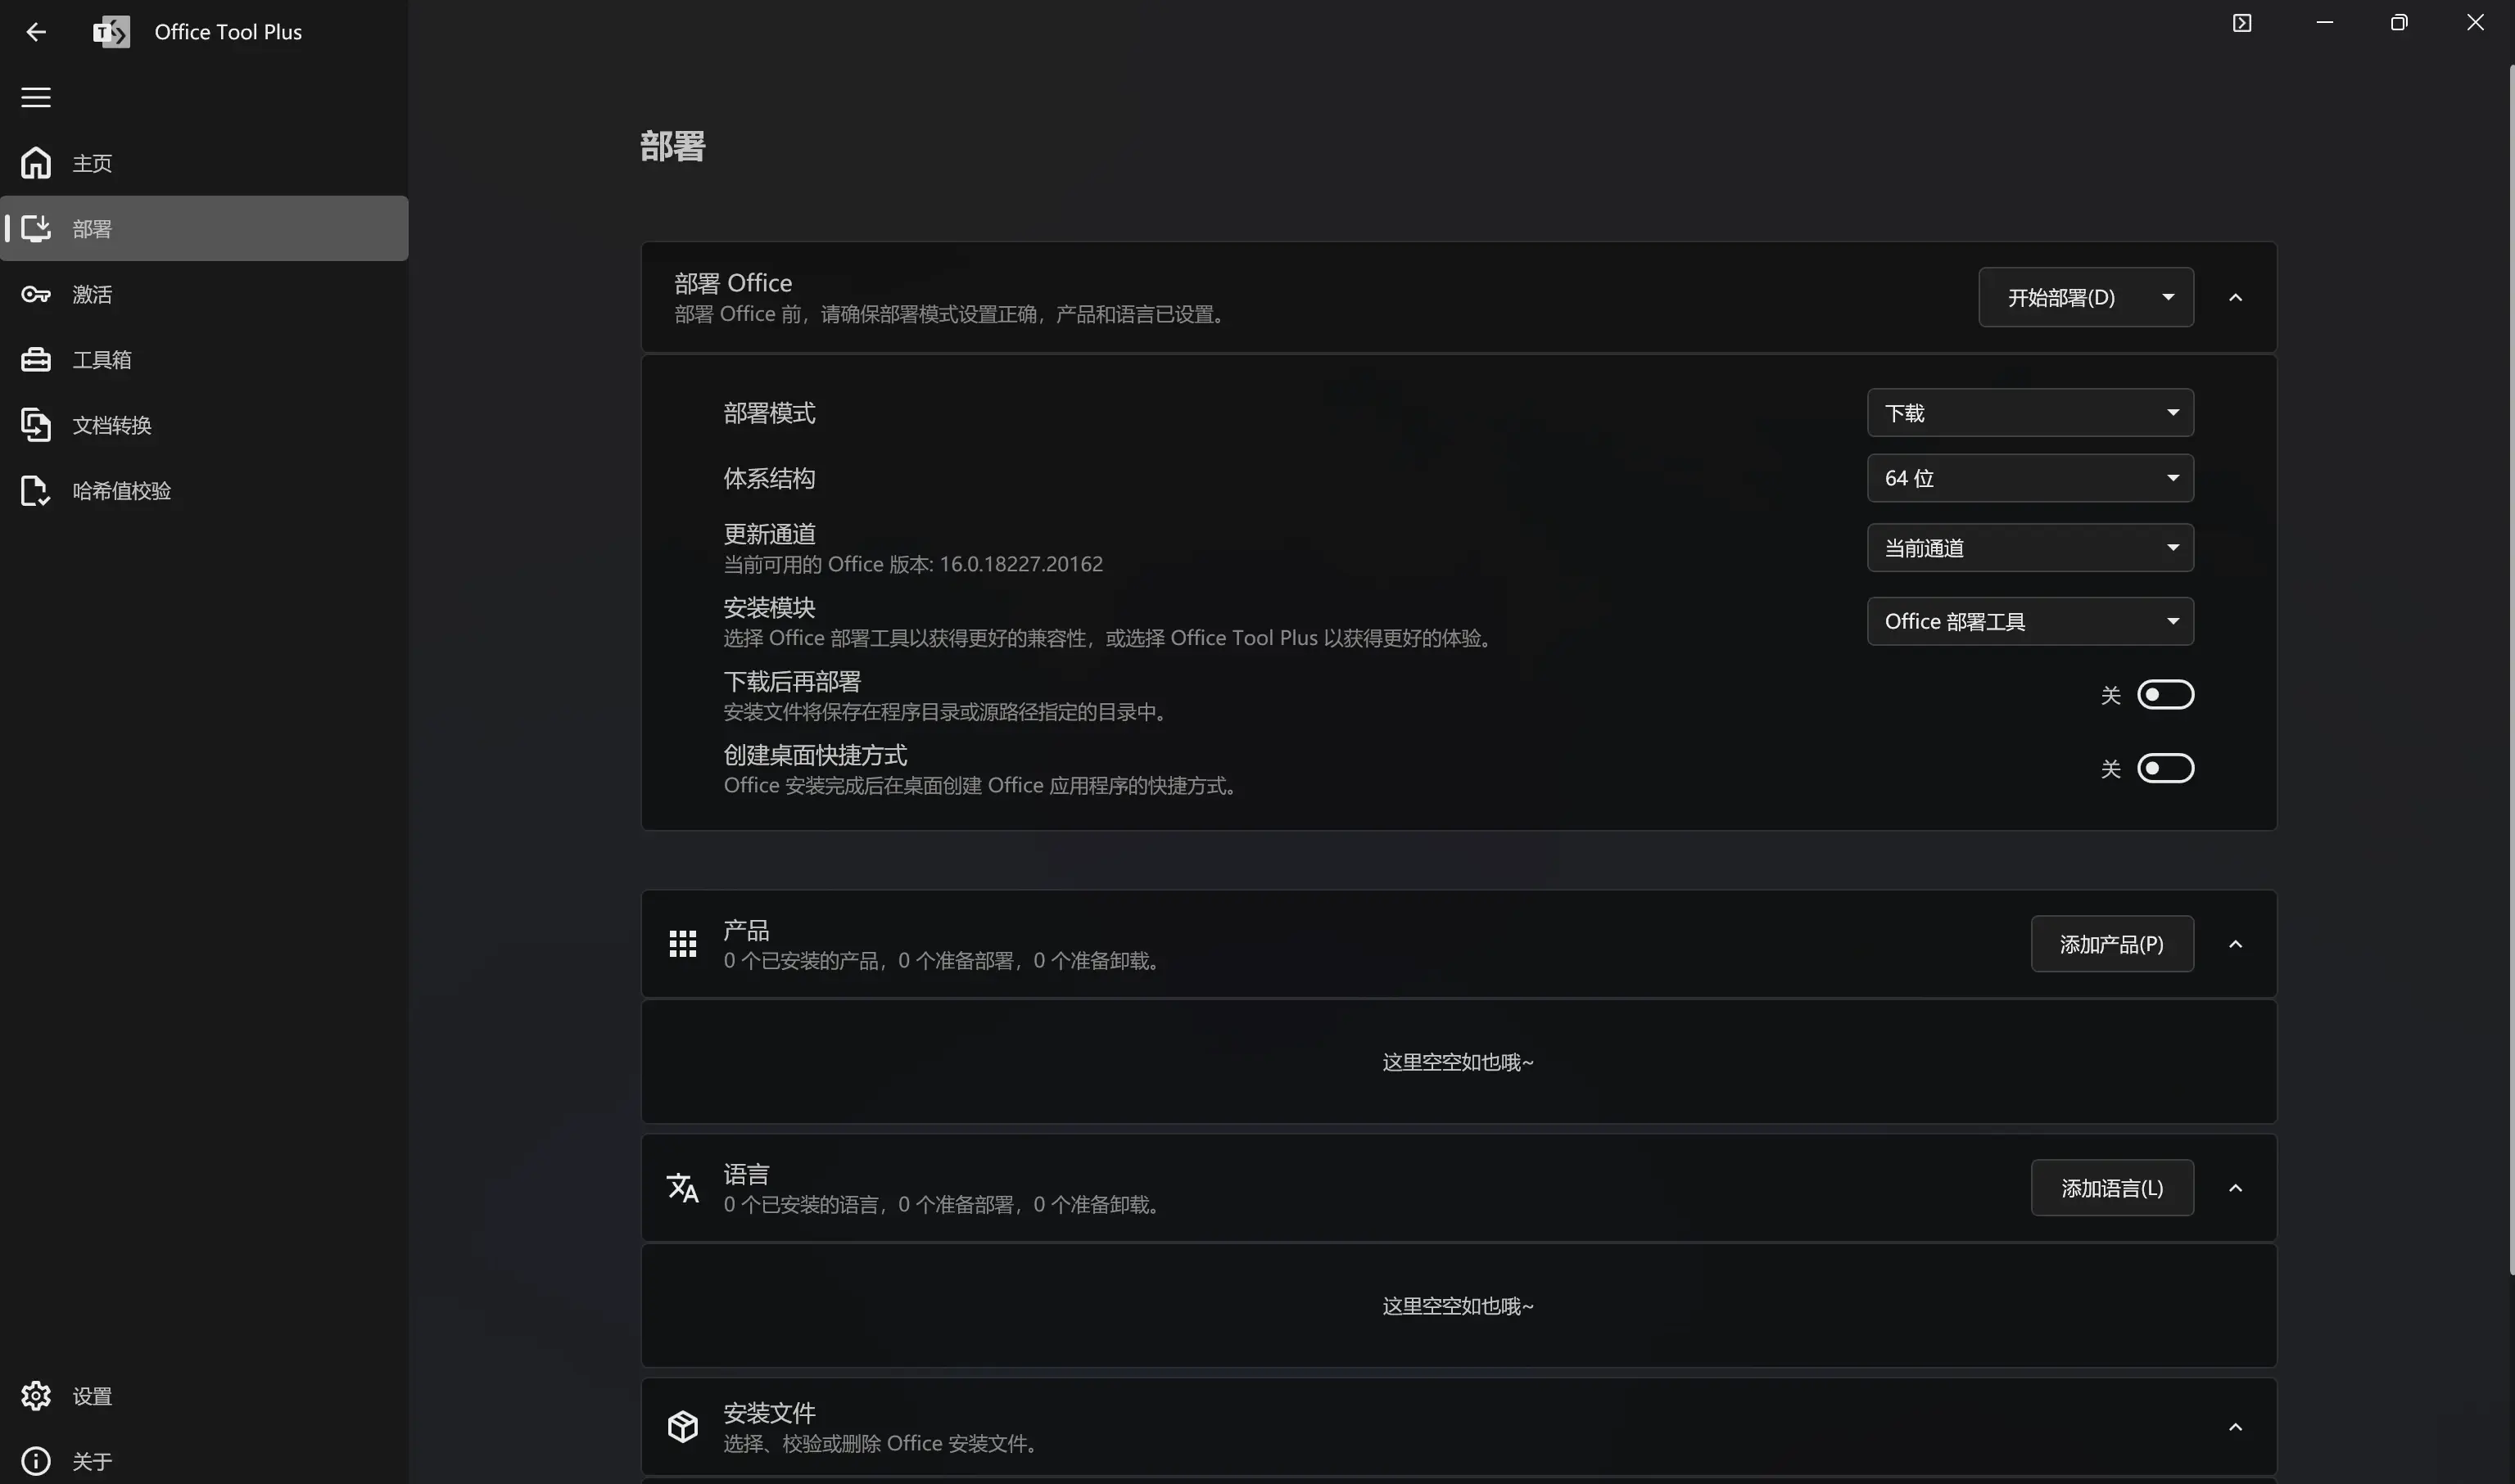Image resolution: width=2515 pixels, height=1484 pixels.
Task: Click the document convert icon beside 文档转换
Action: [36, 425]
